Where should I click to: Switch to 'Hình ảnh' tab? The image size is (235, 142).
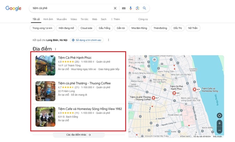pyautogui.click(x=48, y=19)
